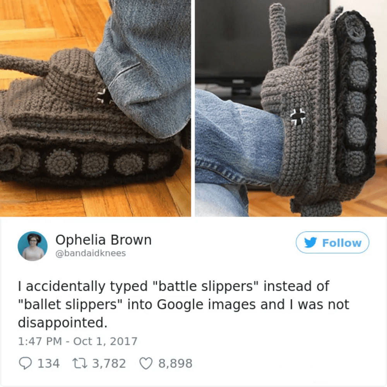The height and width of the screenshot is (387, 387).
Task: Click the retweet arrows icon
Action: (x=79, y=363)
